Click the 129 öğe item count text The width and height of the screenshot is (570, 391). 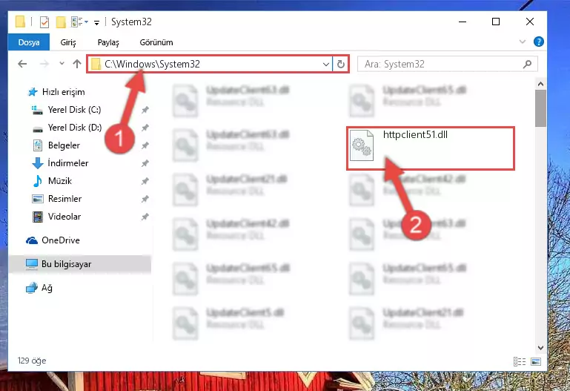pos(32,361)
